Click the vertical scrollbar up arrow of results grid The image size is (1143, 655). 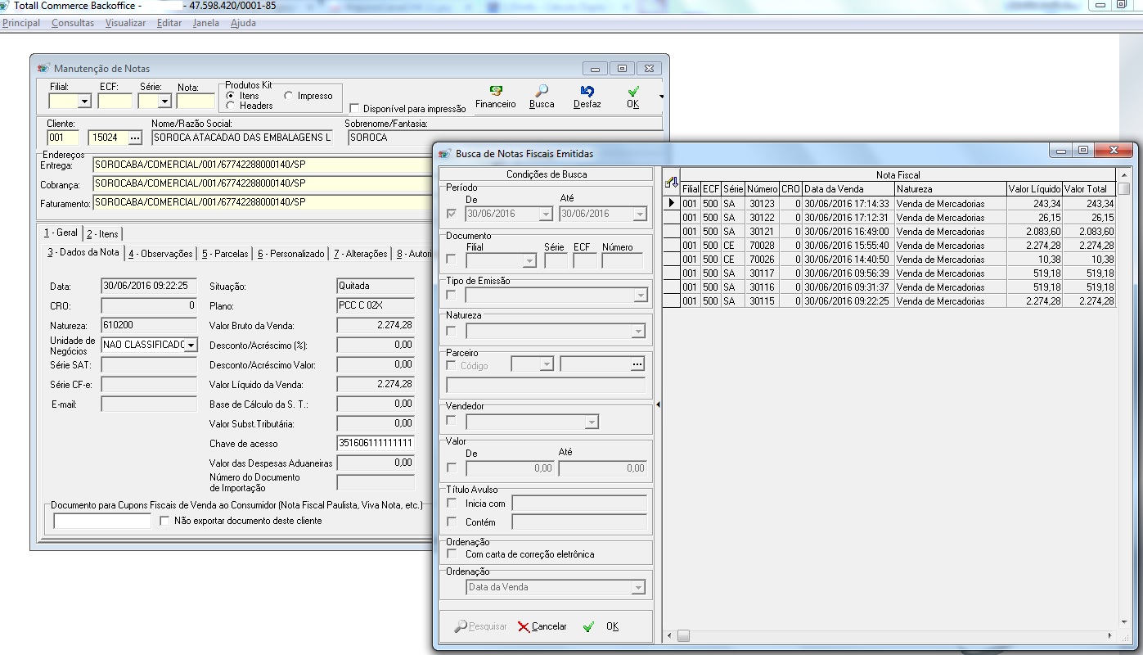[1124, 175]
